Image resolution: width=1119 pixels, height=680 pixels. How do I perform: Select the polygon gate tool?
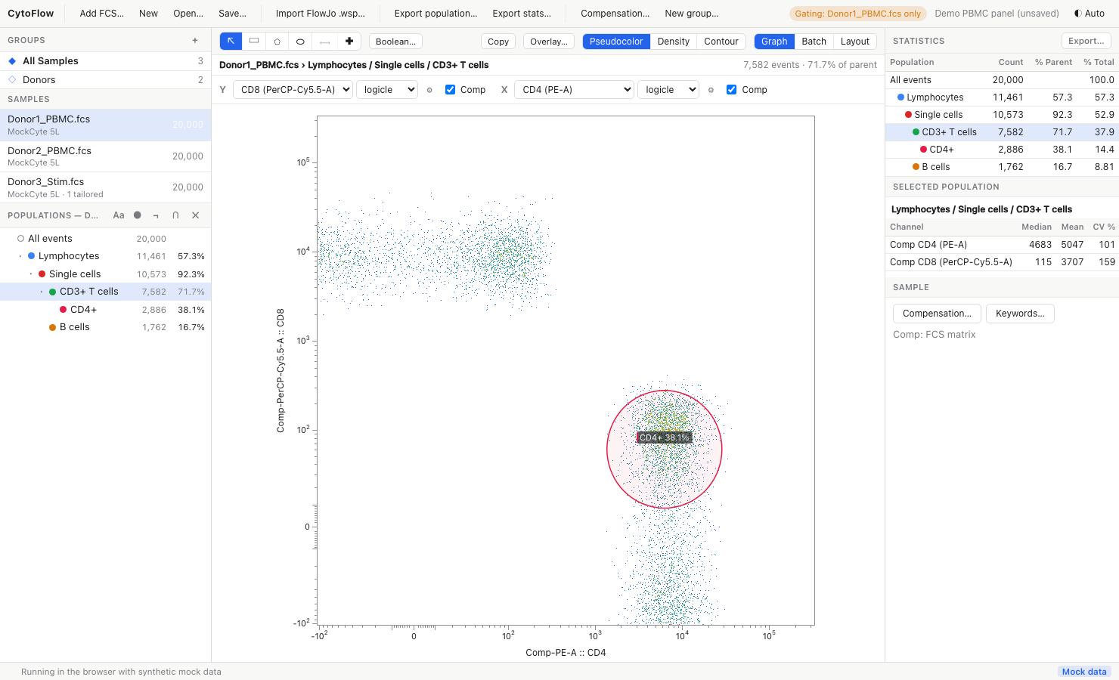(277, 42)
